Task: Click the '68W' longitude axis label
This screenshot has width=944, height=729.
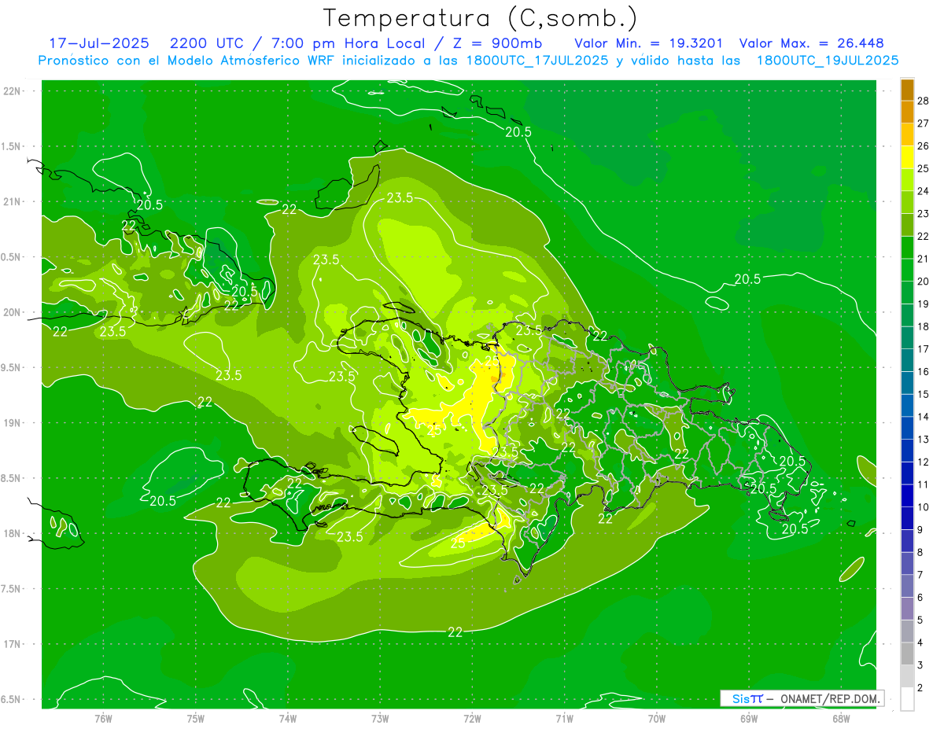Action: point(841,719)
